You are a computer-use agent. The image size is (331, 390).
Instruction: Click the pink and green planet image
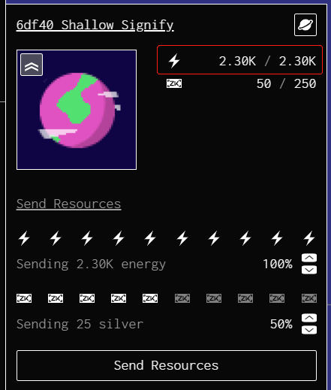click(77, 110)
